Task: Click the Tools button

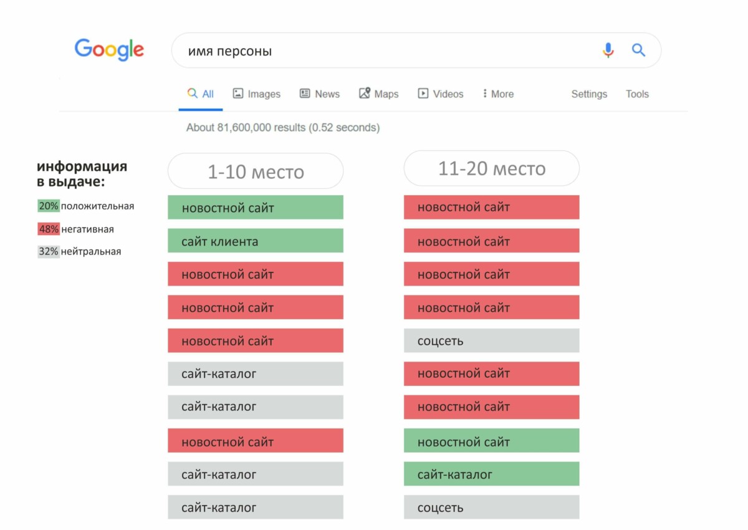Action: click(637, 94)
